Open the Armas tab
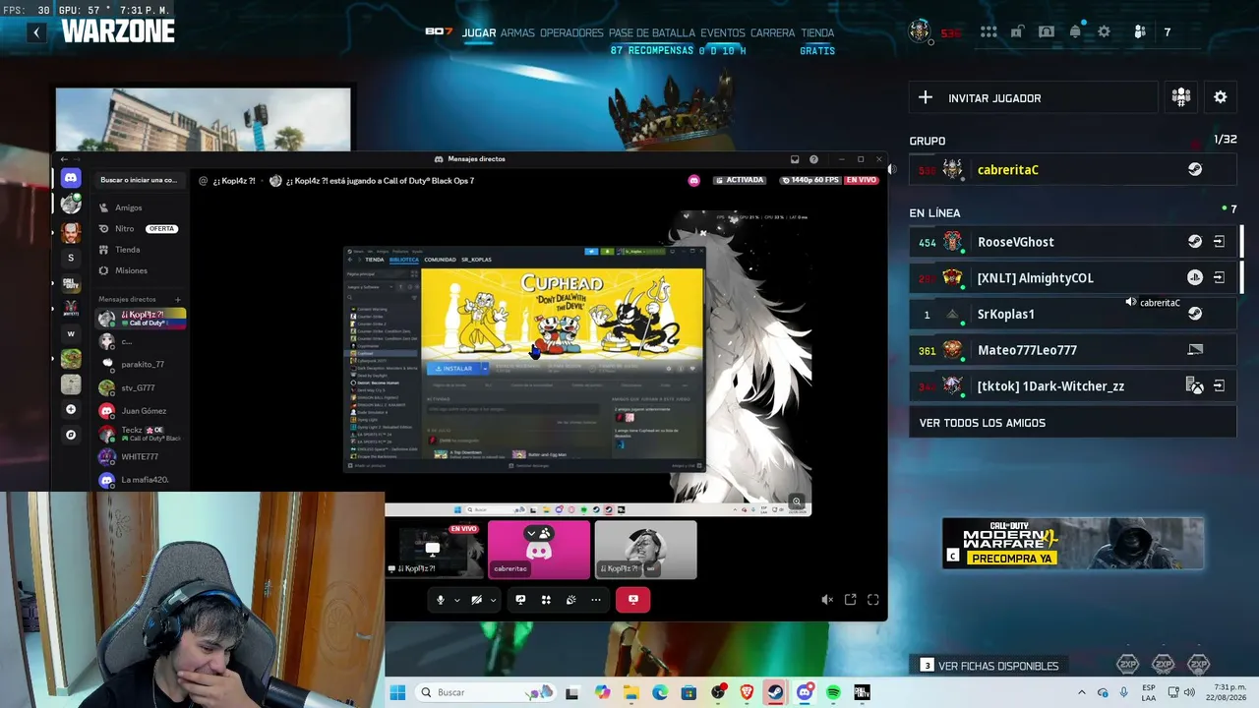 tap(517, 32)
